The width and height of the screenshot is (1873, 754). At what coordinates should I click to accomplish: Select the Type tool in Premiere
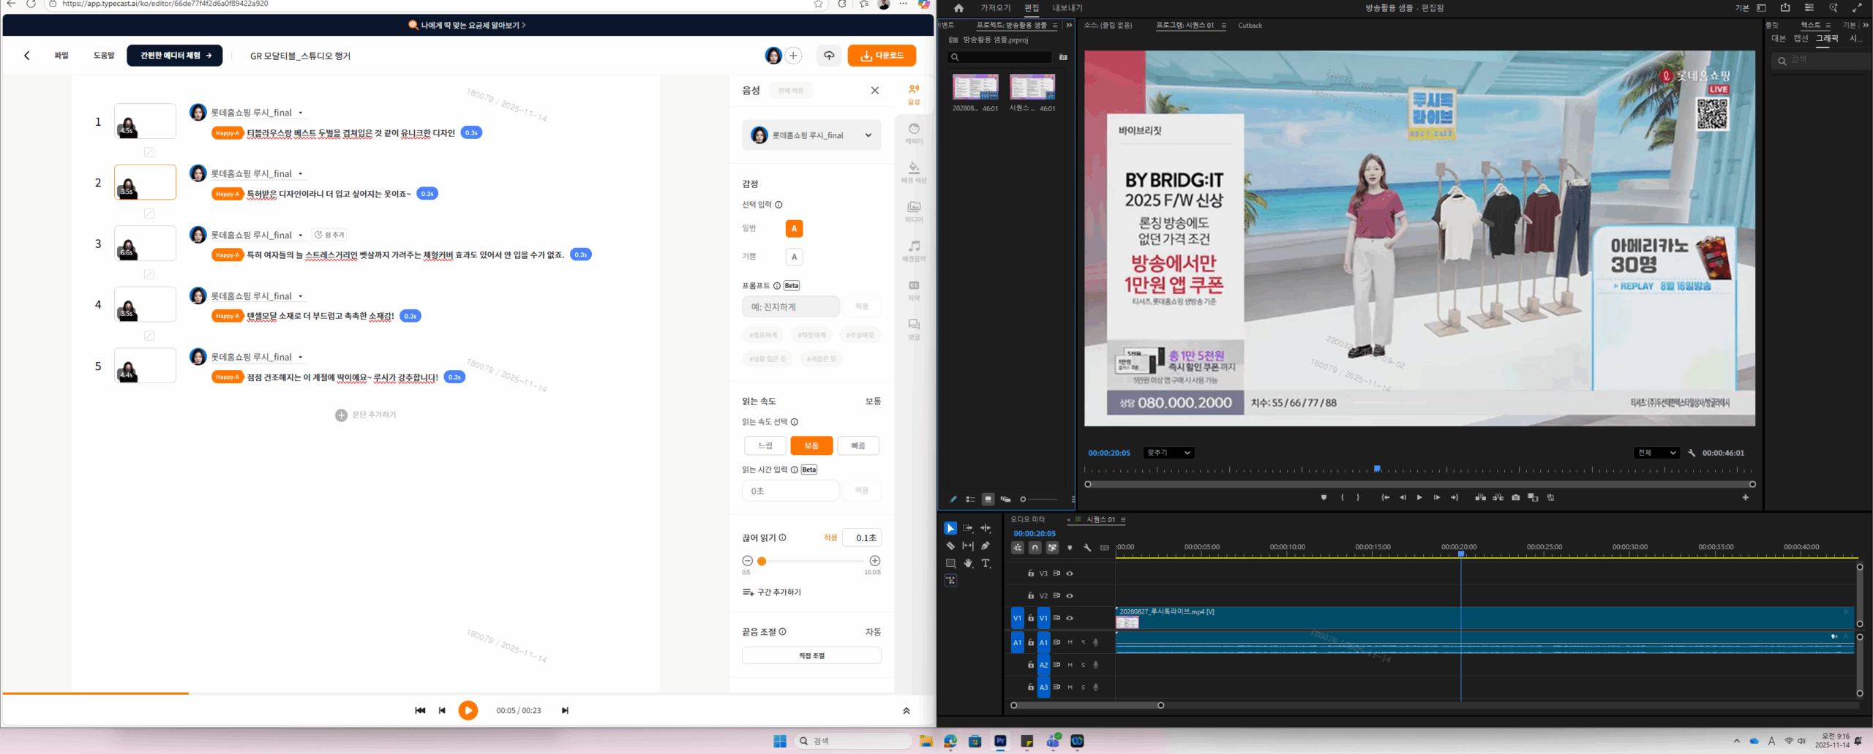(x=986, y=563)
